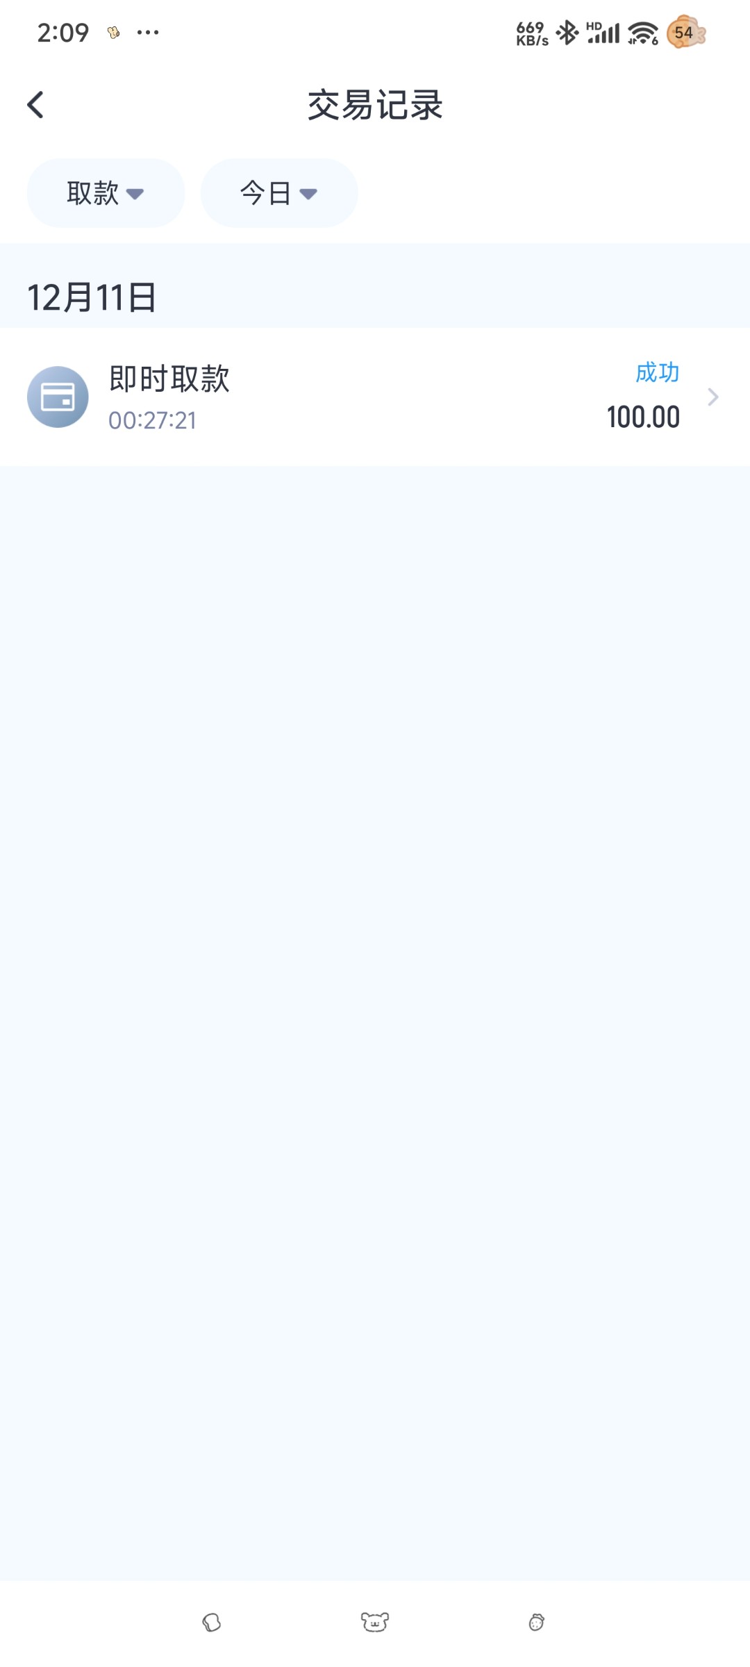
Task: Tap the three-dot notification overflow in status bar
Action: pyautogui.click(x=148, y=33)
